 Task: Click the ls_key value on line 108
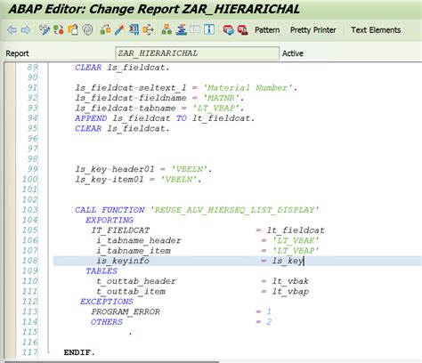288,261
